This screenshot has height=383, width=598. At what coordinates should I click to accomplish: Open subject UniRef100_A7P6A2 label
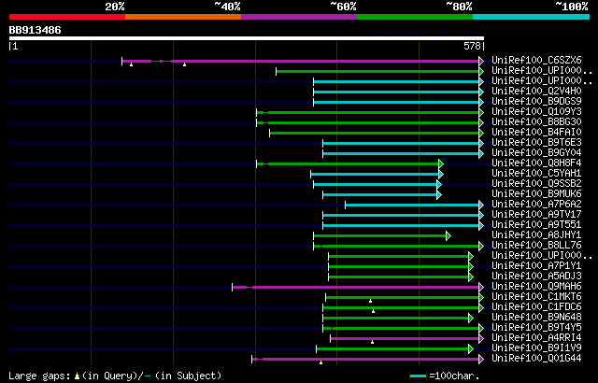536,205
